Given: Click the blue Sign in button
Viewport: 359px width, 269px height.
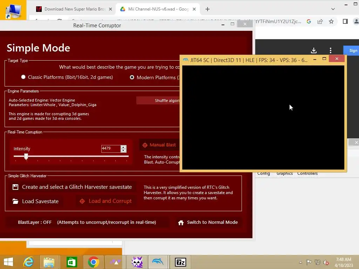Looking at the screenshot, I should click(351, 50).
